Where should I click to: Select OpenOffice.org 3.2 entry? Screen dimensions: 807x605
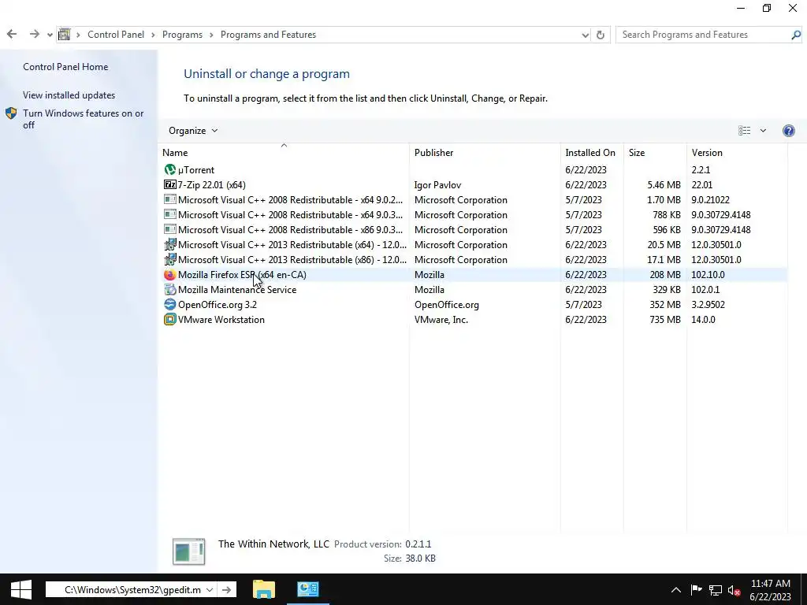(x=218, y=305)
